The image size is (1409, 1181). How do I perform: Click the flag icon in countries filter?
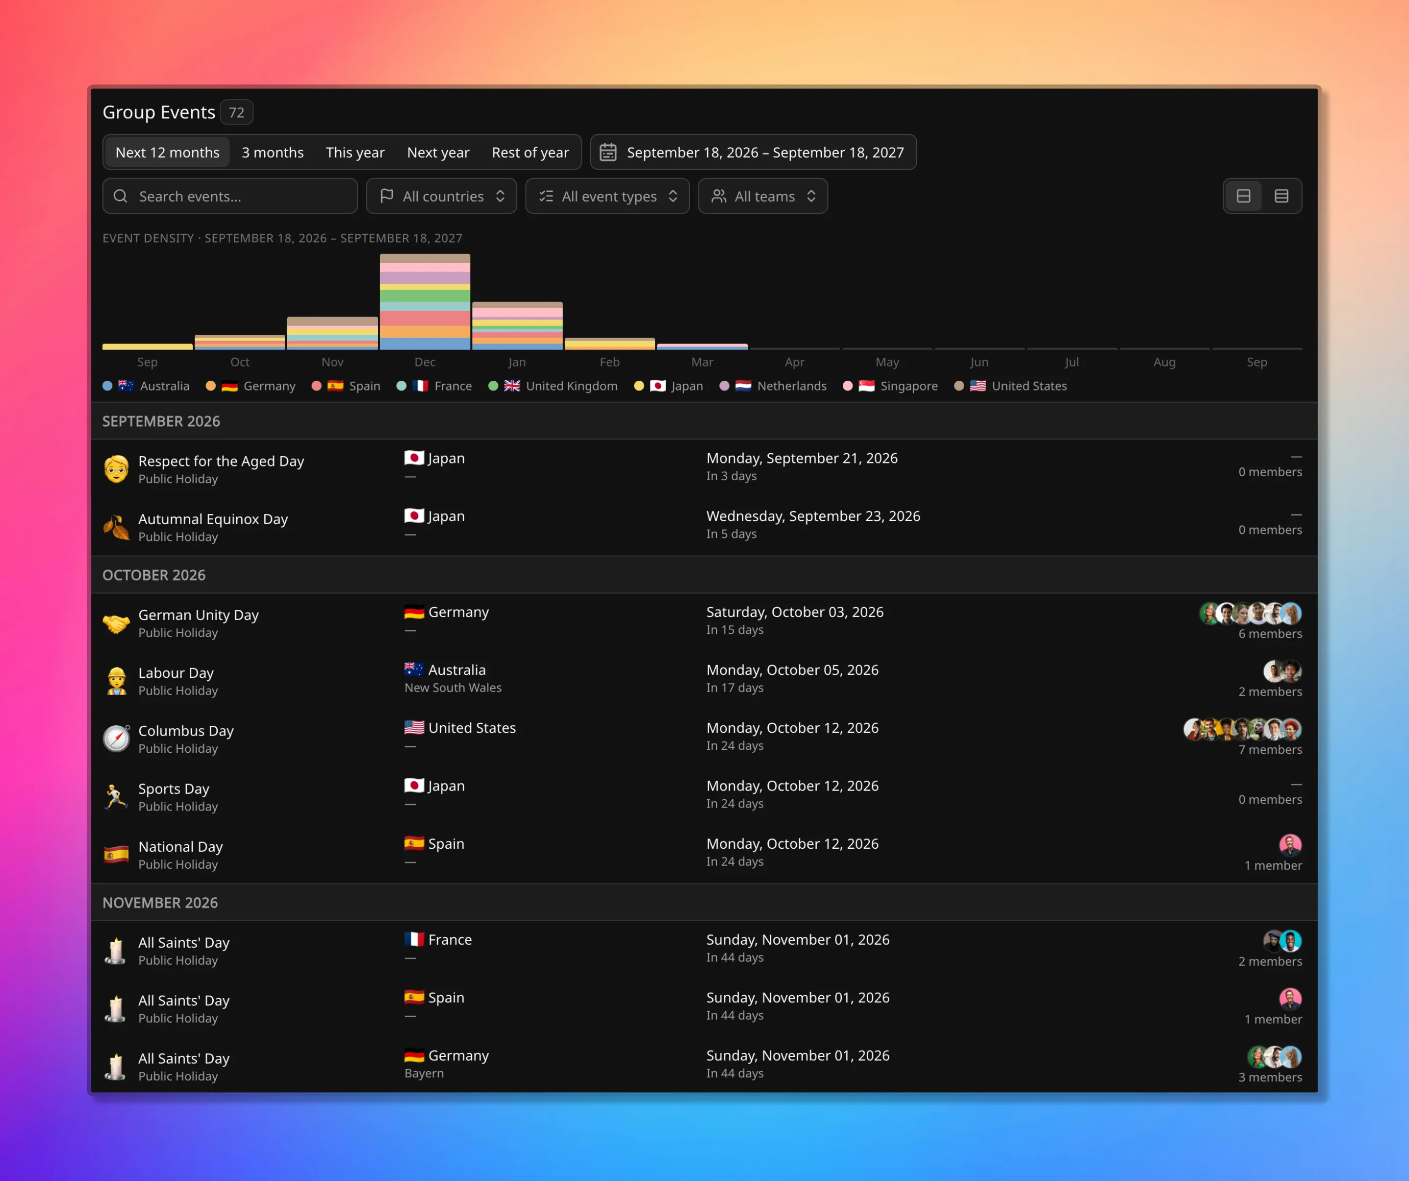[387, 196]
